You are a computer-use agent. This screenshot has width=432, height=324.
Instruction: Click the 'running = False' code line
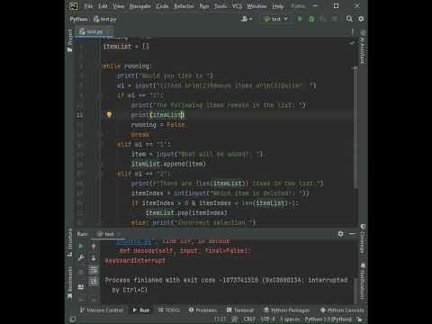pos(158,124)
